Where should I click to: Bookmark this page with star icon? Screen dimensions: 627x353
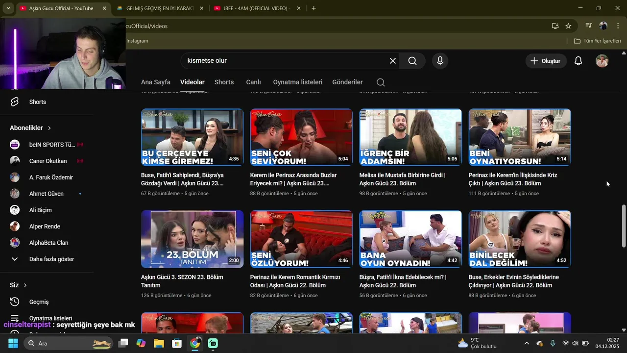coord(568,26)
